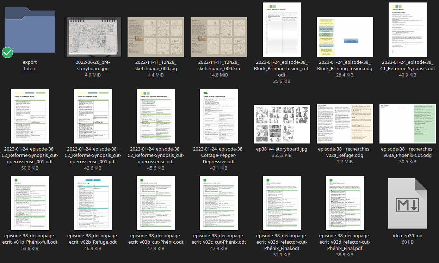
Task: Select the Block_Printing-fusion.odg drawing thumbnail
Action: tap(345, 37)
